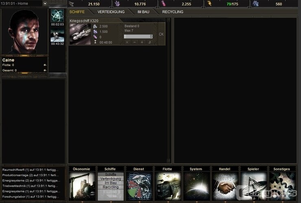The height and width of the screenshot is (203, 301).
Task: Click the blue population icon beside 560
Action: pyautogui.click(x=255, y=4)
